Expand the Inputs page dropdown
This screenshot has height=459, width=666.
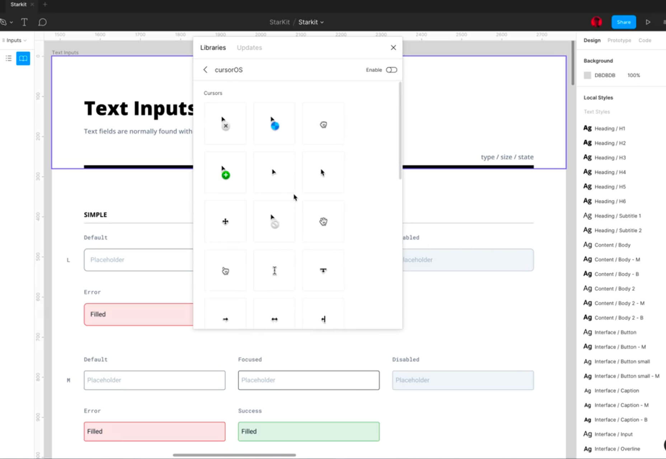[15, 41]
